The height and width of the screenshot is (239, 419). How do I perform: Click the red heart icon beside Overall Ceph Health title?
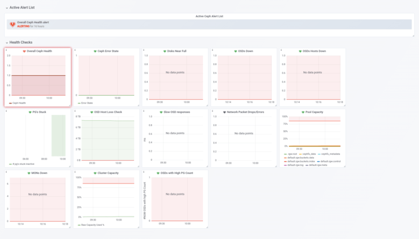[x=24, y=51]
